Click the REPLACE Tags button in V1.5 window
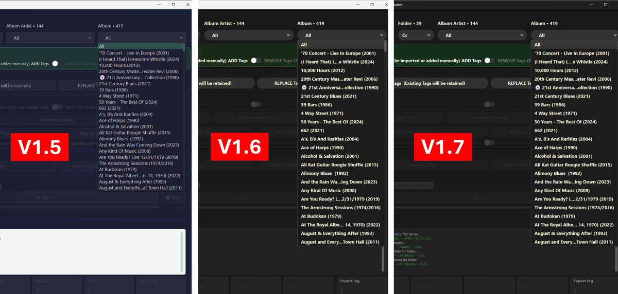 point(78,85)
